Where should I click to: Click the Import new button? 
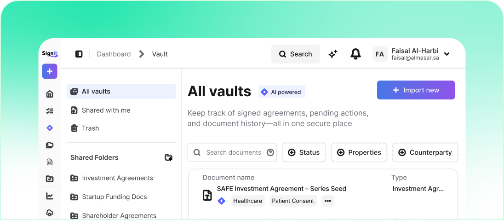pos(416,90)
